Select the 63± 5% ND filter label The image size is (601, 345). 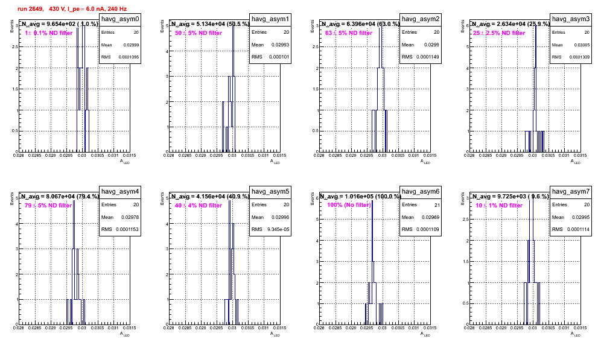coord(349,33)
